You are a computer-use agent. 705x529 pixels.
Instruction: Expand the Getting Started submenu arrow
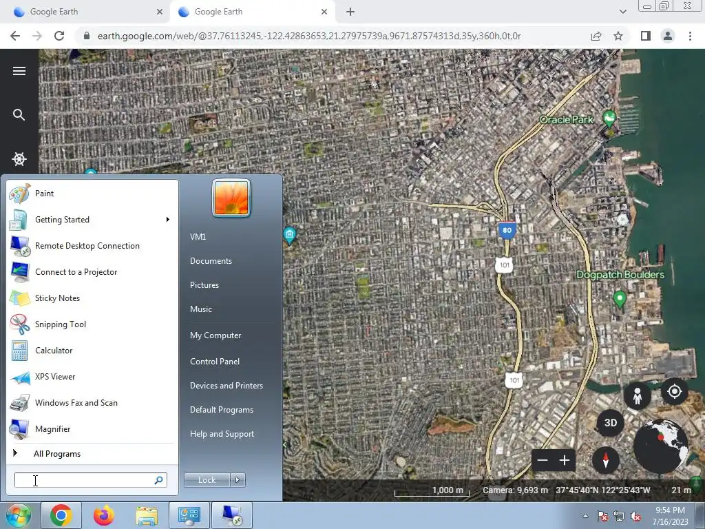[168, 220]
